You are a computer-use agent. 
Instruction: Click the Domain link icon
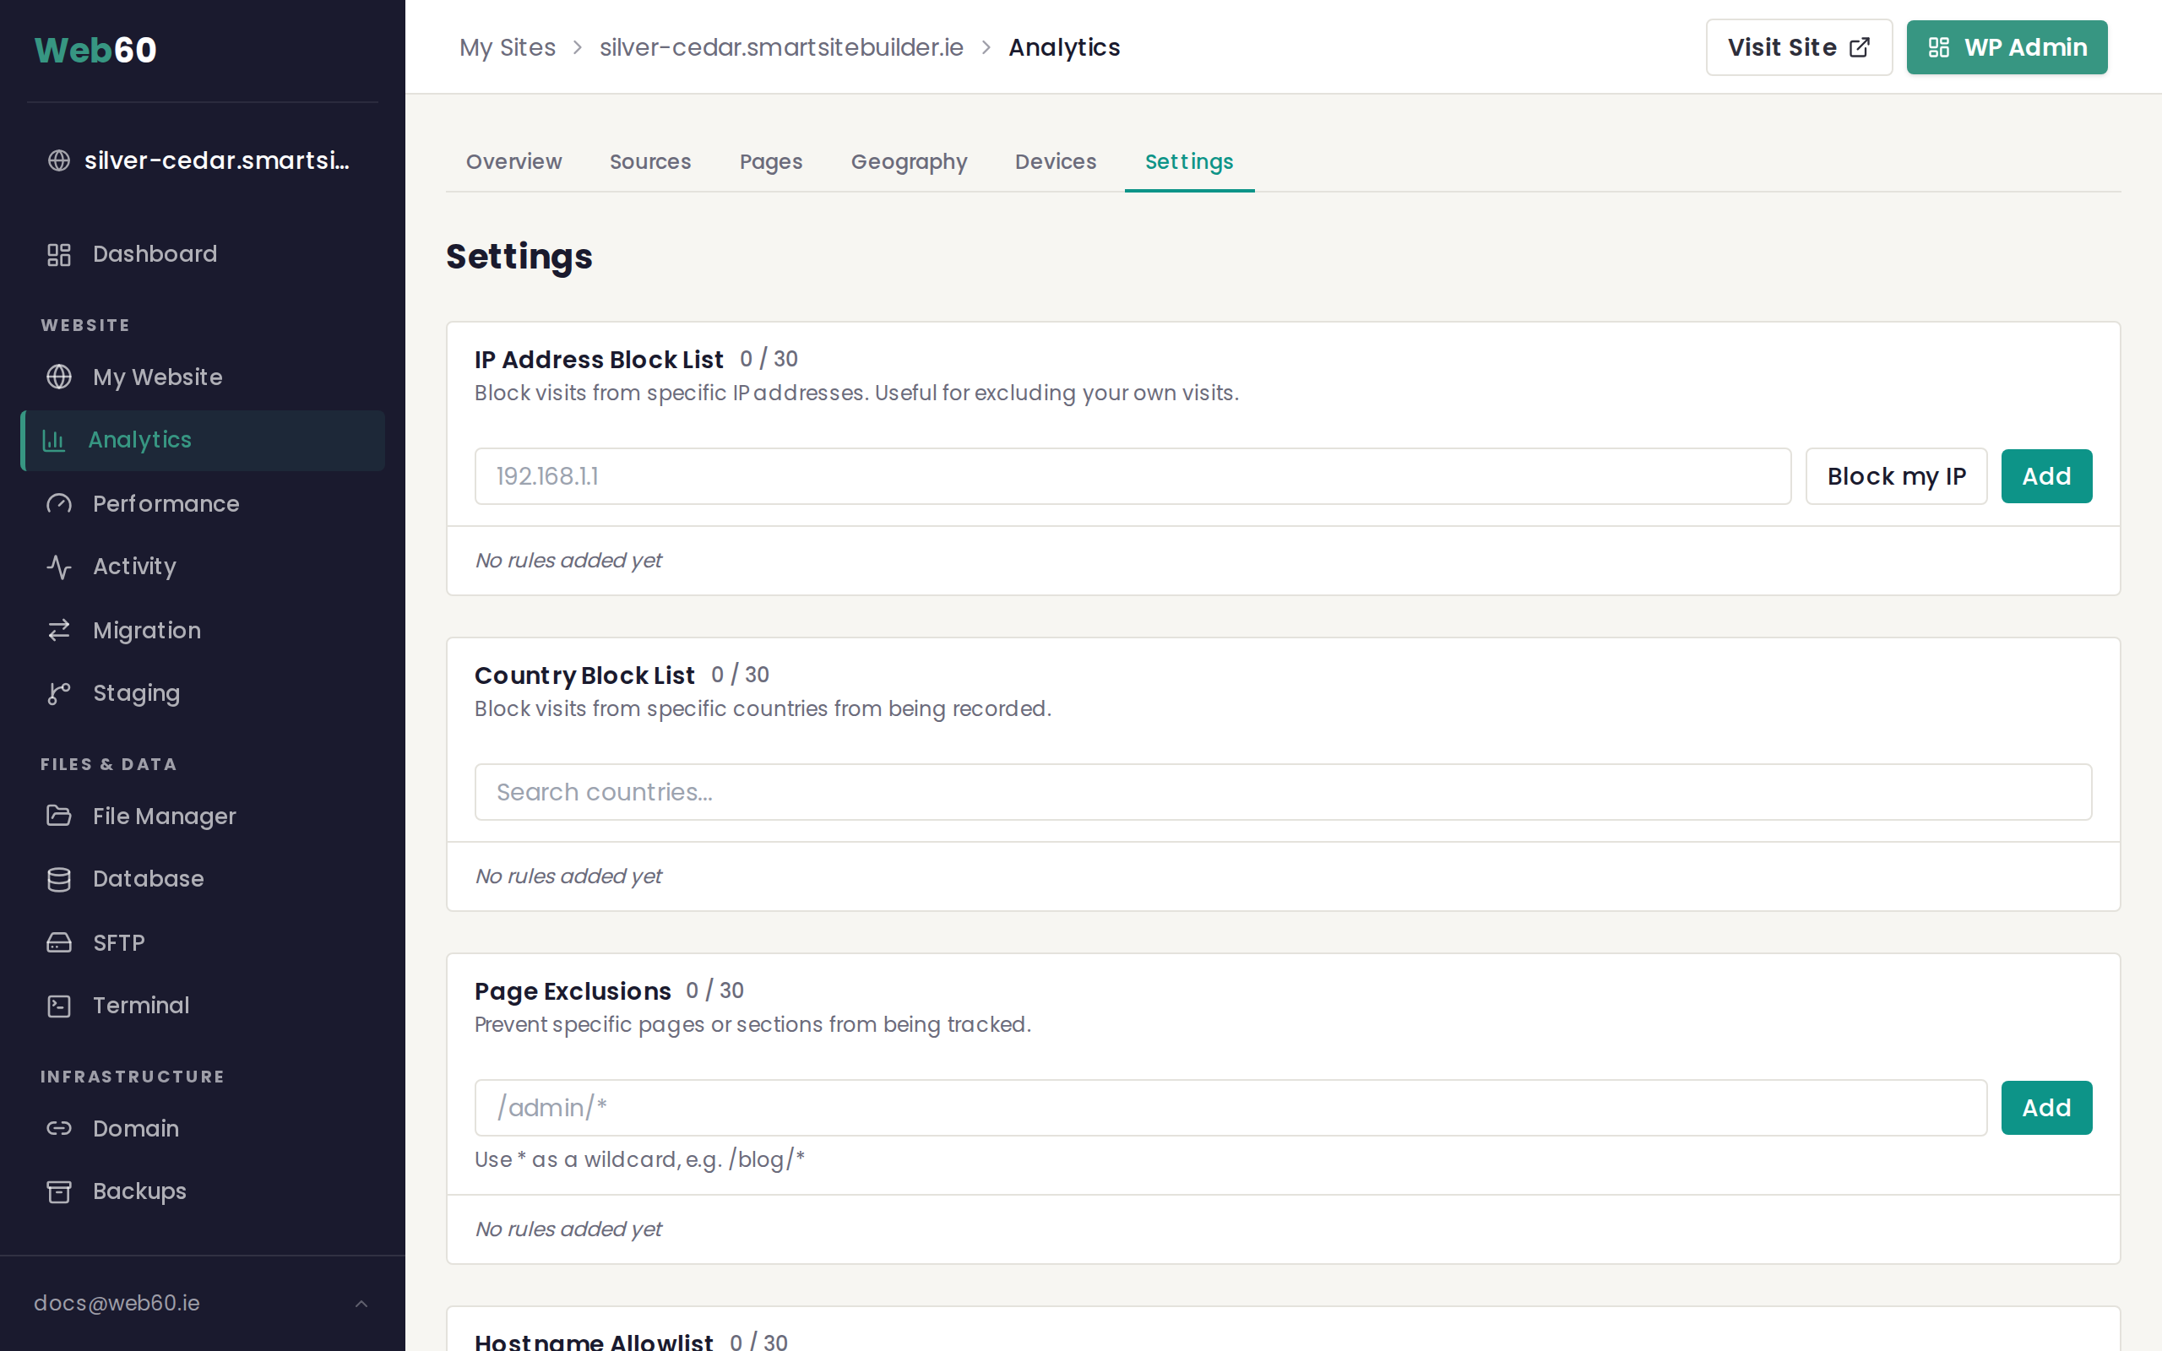pyautogui.click(x=59, y=1129)
